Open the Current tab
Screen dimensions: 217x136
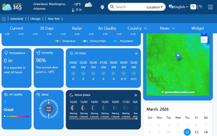tap(17, 28)
